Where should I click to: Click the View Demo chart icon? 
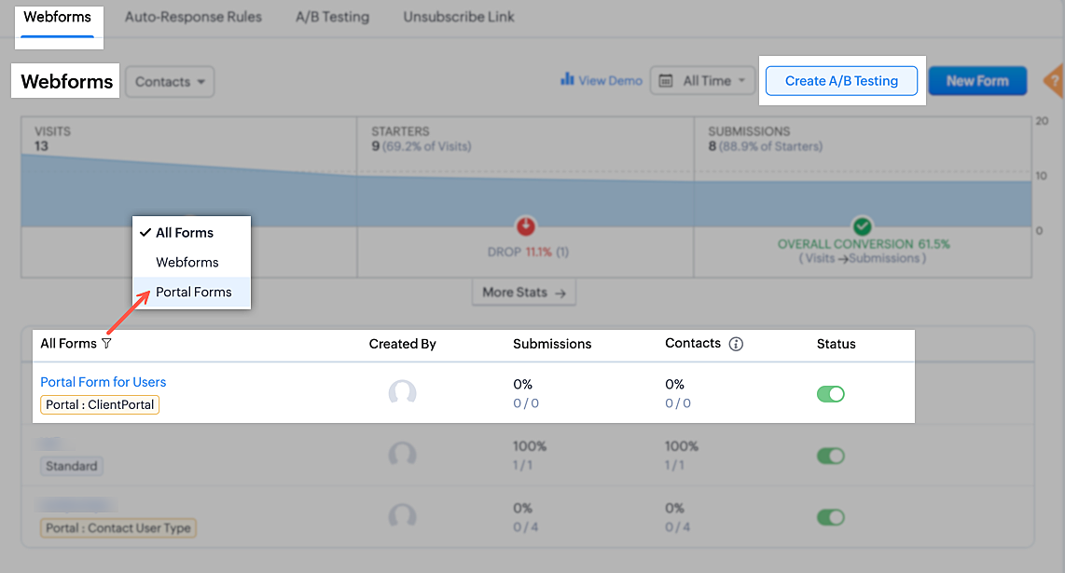pos(566,80)
